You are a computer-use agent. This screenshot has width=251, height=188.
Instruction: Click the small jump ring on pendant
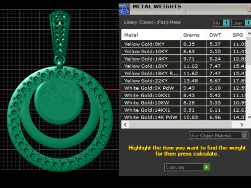[x=60, y=62]
